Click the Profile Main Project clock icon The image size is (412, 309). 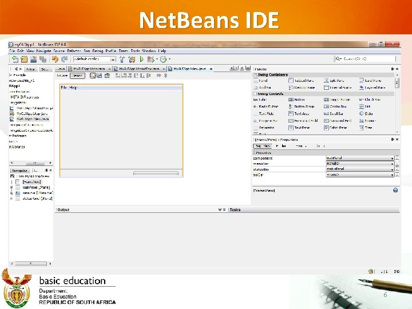[x=164, y=59]
